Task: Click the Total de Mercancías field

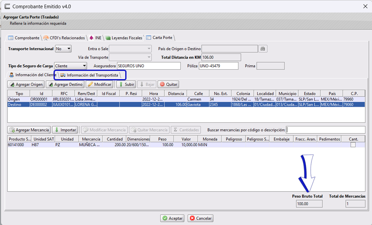Action: (x=355, y=204)
